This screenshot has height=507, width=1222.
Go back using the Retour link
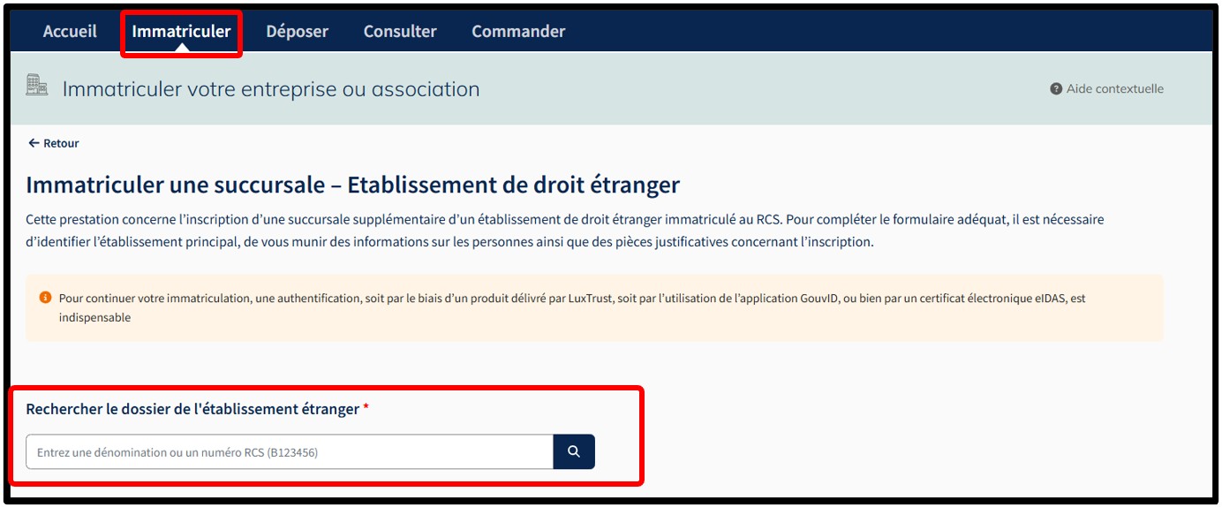point(61,143)
